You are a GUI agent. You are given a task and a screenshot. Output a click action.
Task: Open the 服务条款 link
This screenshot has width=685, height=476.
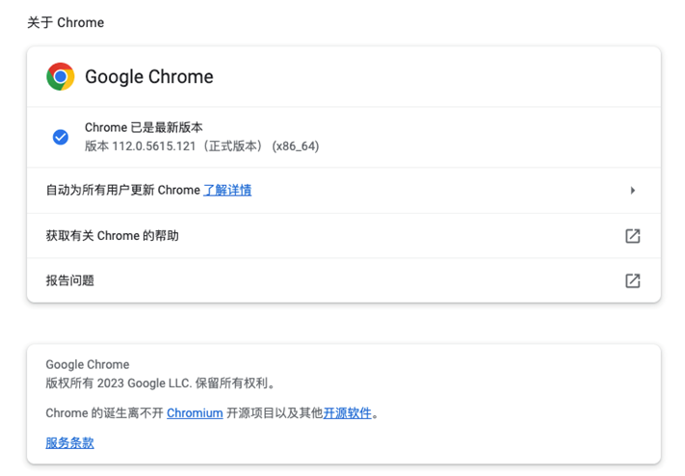tap(70, 443)
